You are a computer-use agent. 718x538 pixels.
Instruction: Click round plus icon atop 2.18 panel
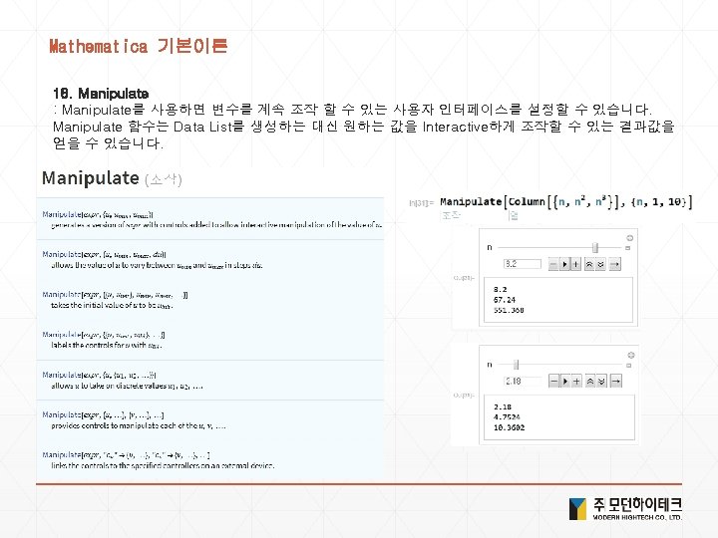pyautogui.click(x=630, y=355)
